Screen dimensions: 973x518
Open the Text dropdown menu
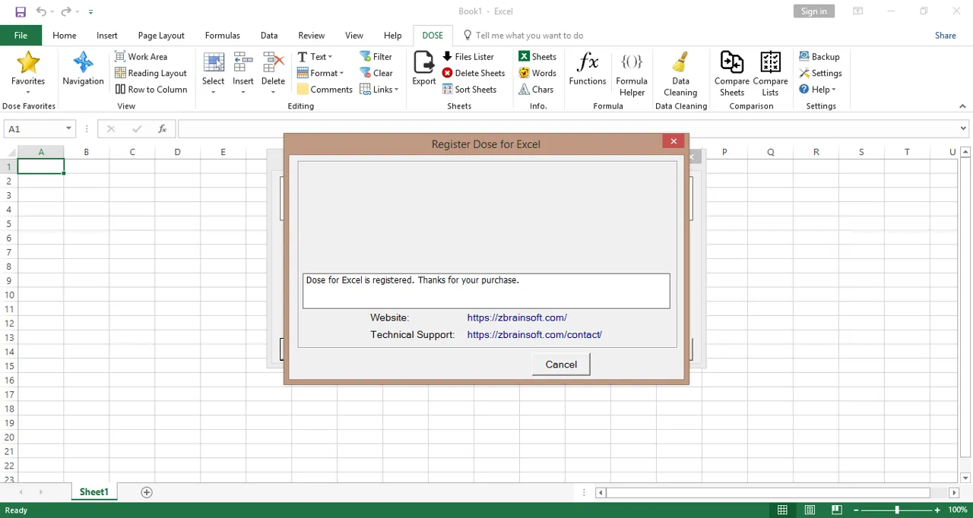pyautogui.click(x=315, y=57)
